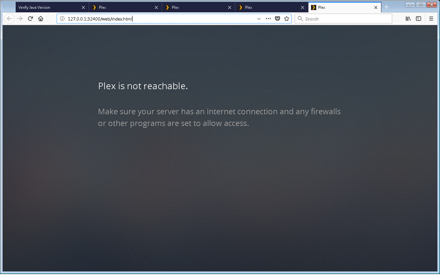Click the forward navigation arrow
The width and height of the screenshot is (440, 276).
pyautogui.click(x=20, y=19)
